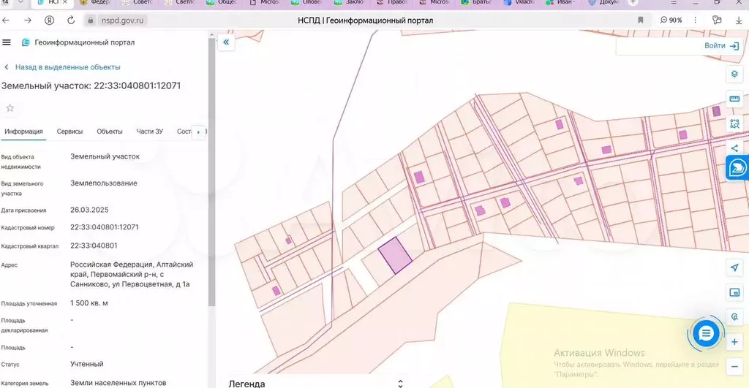Zoom in on the map
Screen dimensions: 749x388
[x=734, y=342]
